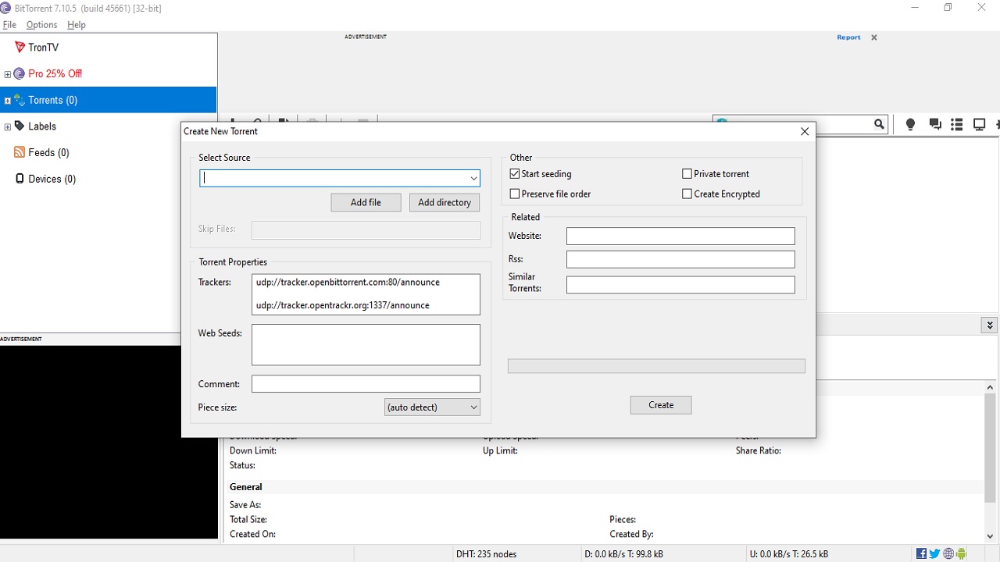Click the Add directory button

[x=445, y=202]
